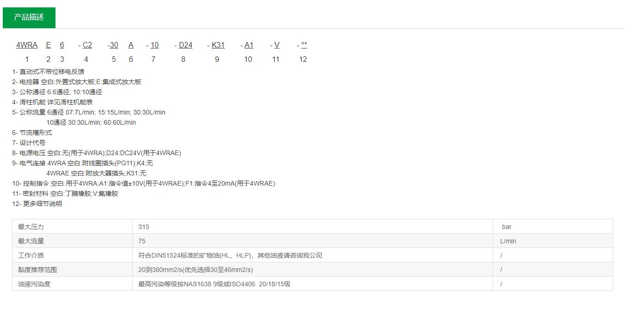Select line 10- 控制指令 description
Screen dimensions: 628x314
click(143, 183)
